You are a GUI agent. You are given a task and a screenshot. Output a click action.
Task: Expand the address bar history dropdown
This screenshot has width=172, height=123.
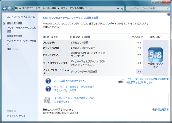click(118, 9)
